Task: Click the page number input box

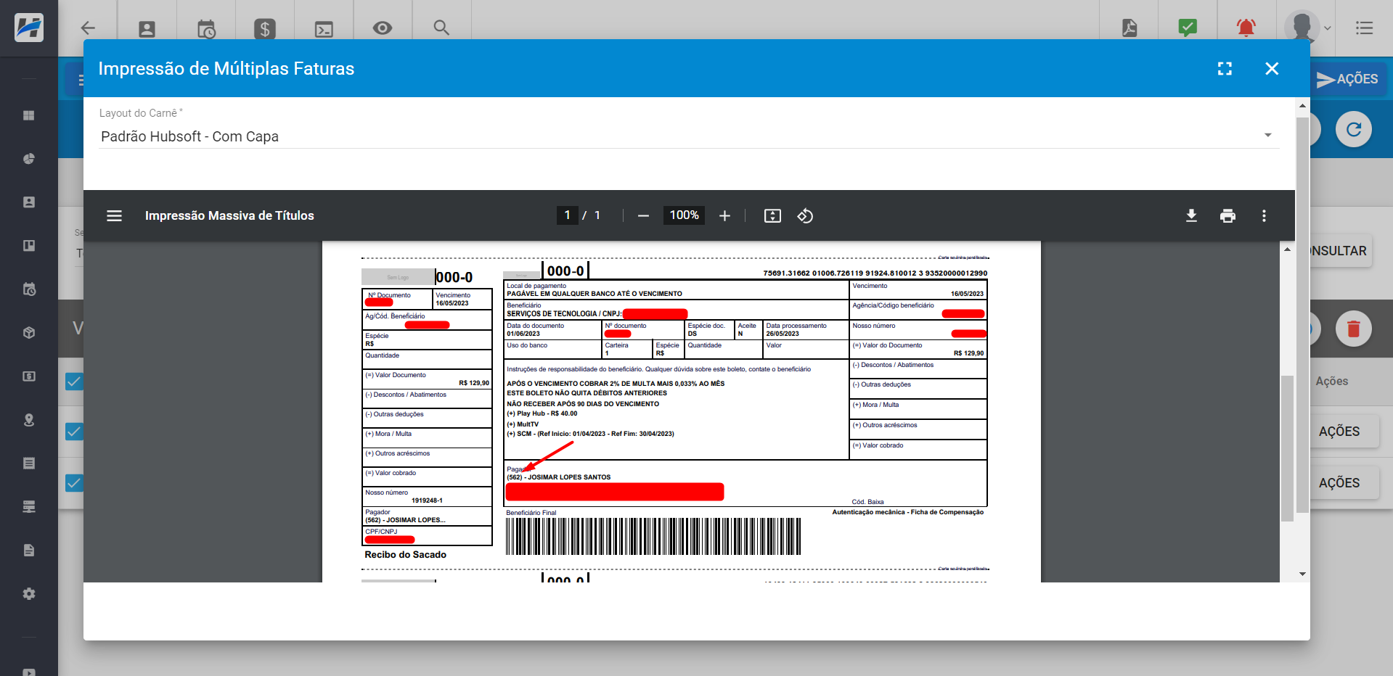Action: coord(567,215)
